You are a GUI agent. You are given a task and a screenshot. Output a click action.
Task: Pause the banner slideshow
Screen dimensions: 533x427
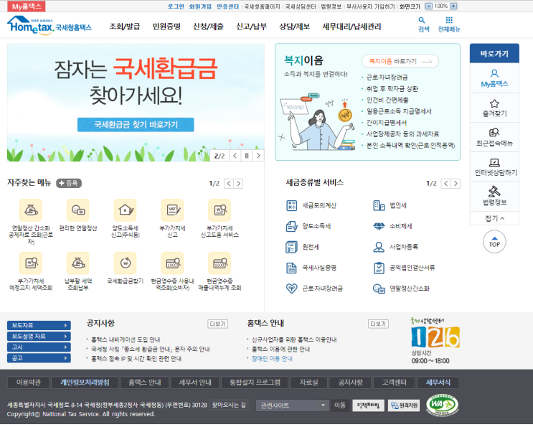click(247, 156)
